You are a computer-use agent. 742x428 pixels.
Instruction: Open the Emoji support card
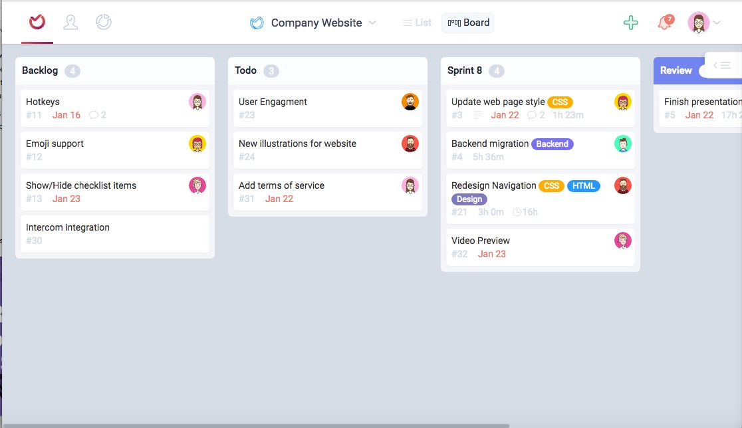115,150
